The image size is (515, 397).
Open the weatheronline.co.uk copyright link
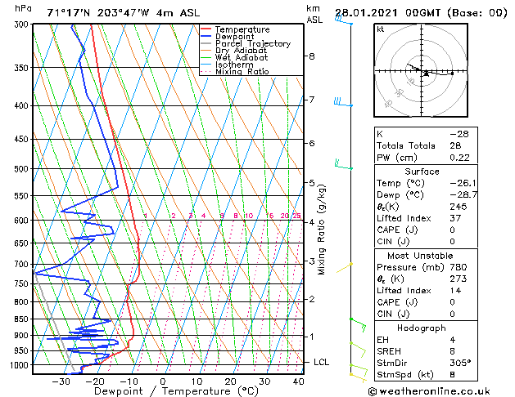[429, 391]
